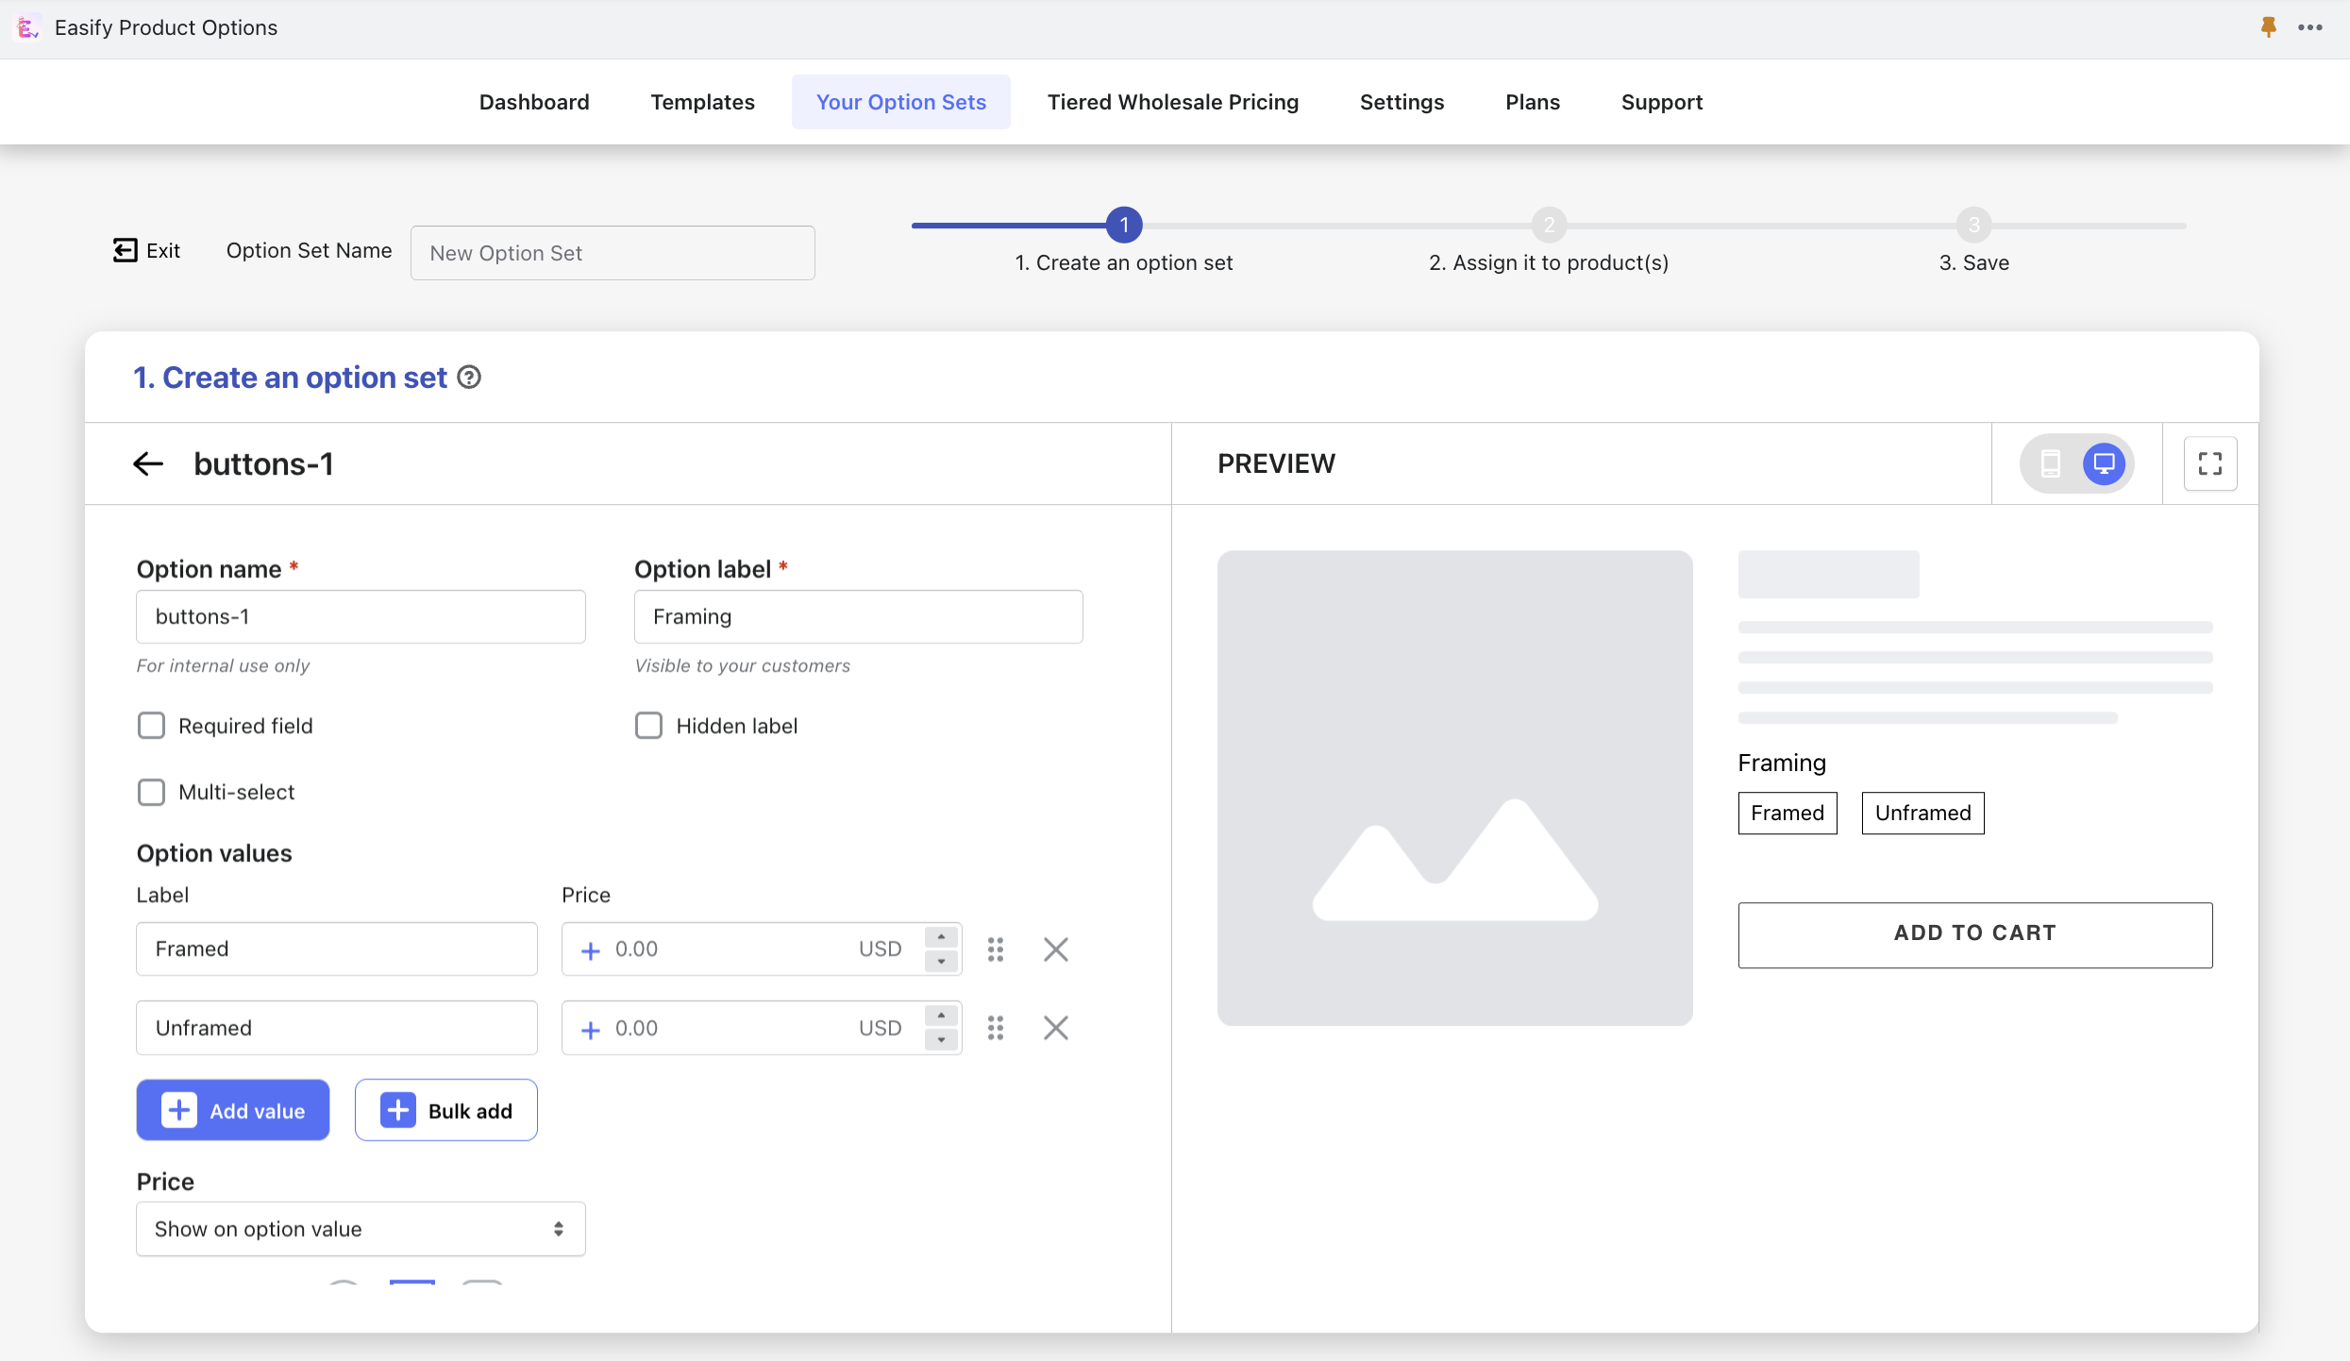The height and width of the screenshot is (1361, 2350).
Task: Switch preview to mobile view icon
Action: click(2050, 463)
